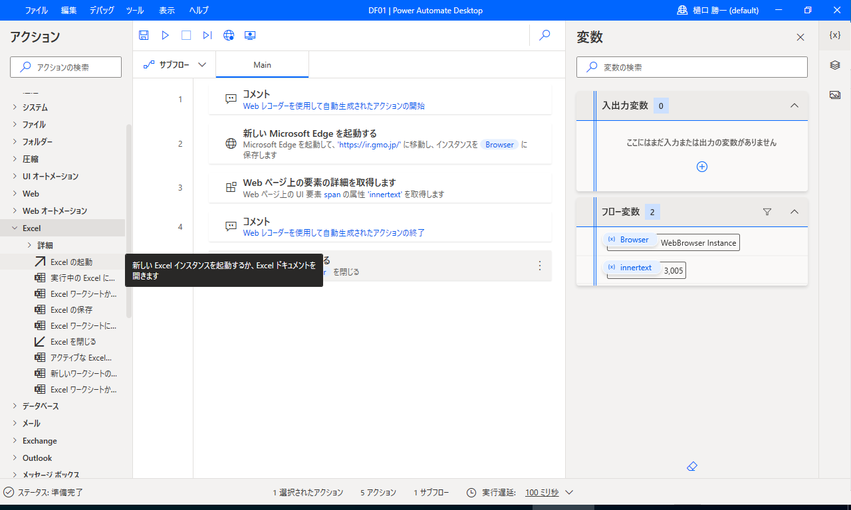The width and height of the screenshot is (851, 510).
Task: Open the desktop recorder monitor icon
Action: pyautogui.click(x=250, y=35)
